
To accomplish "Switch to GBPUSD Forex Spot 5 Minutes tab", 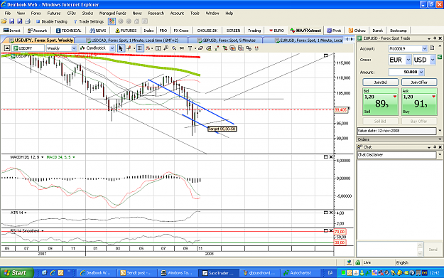I will 226,41.
